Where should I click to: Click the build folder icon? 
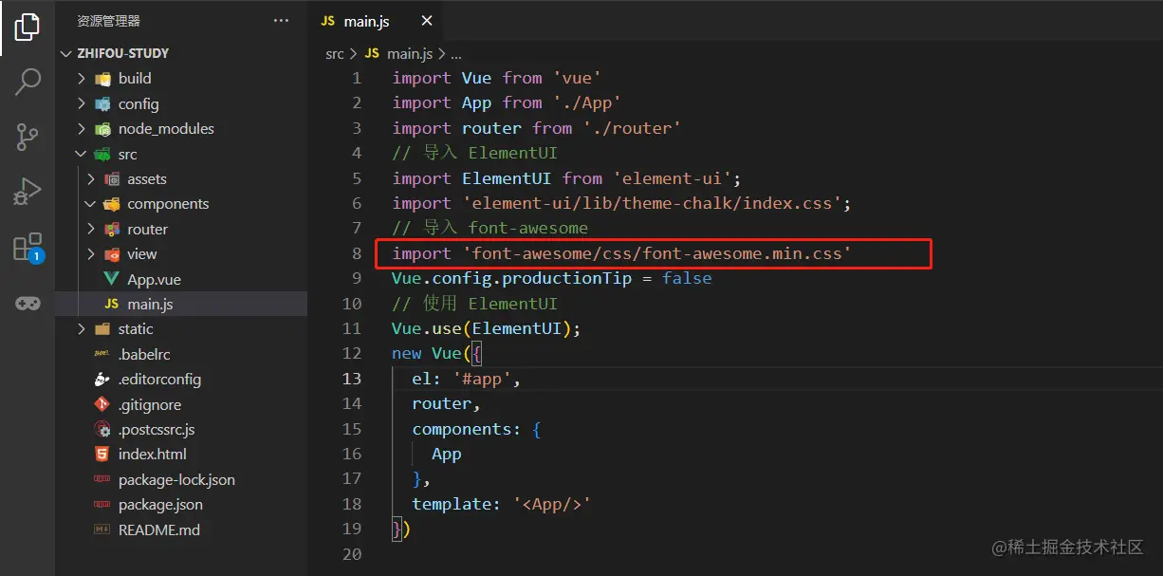pyautogui.click(x=102, y=79)
